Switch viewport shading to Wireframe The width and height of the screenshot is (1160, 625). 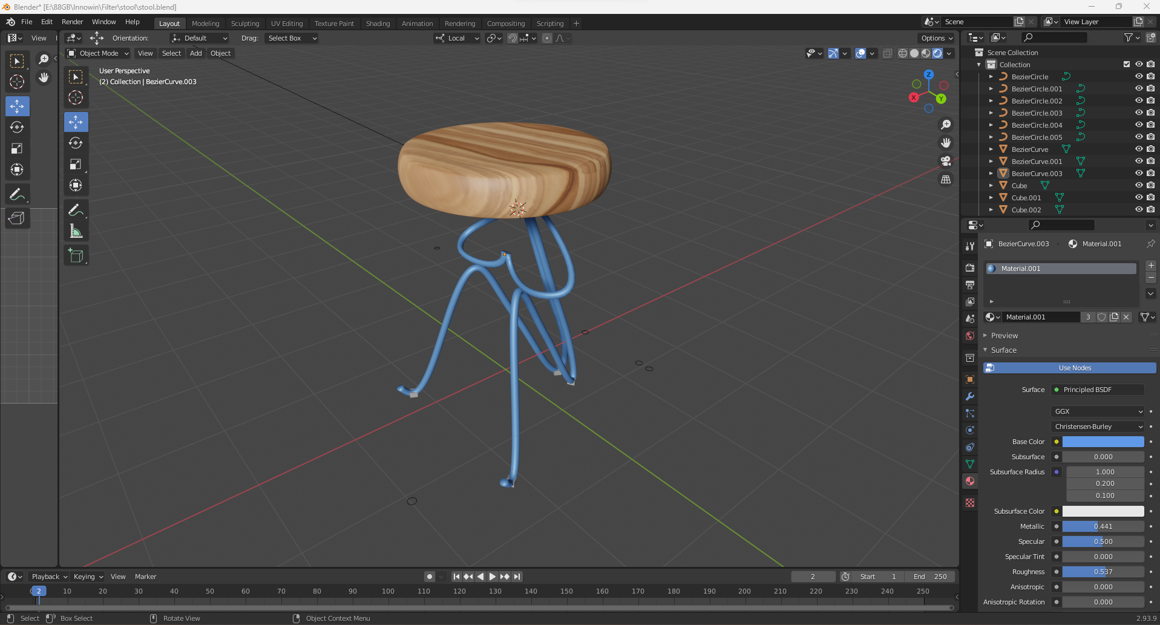[903, 53]
